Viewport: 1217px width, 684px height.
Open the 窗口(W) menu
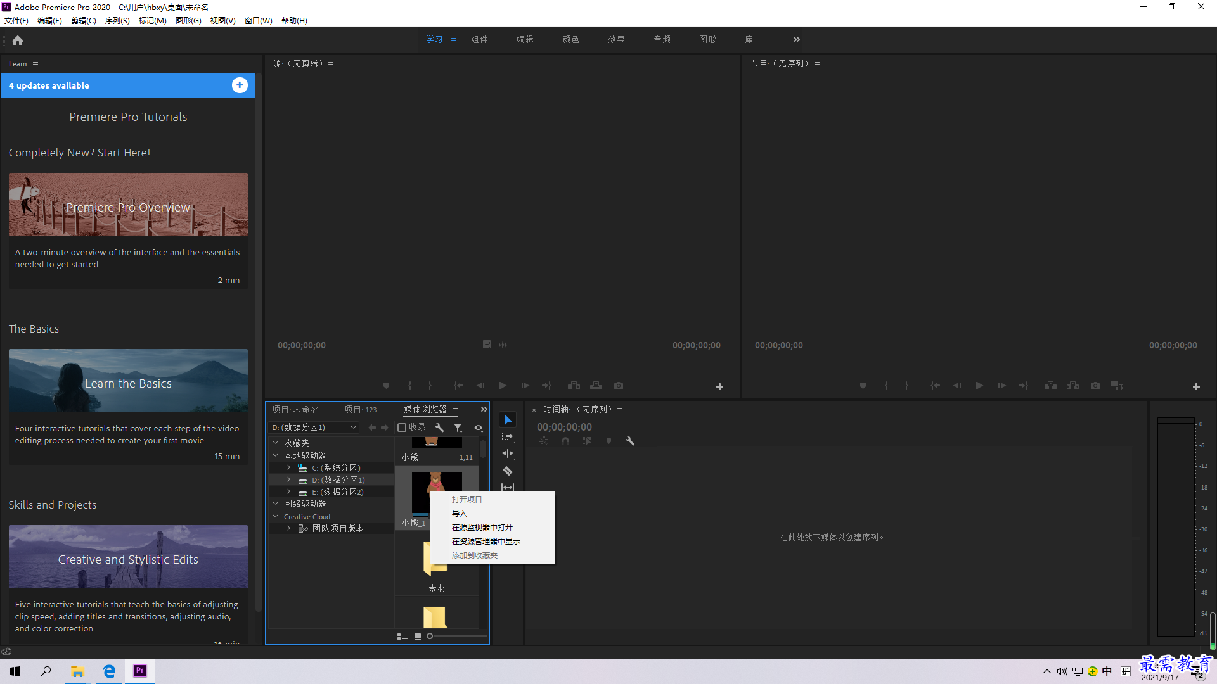259,20
